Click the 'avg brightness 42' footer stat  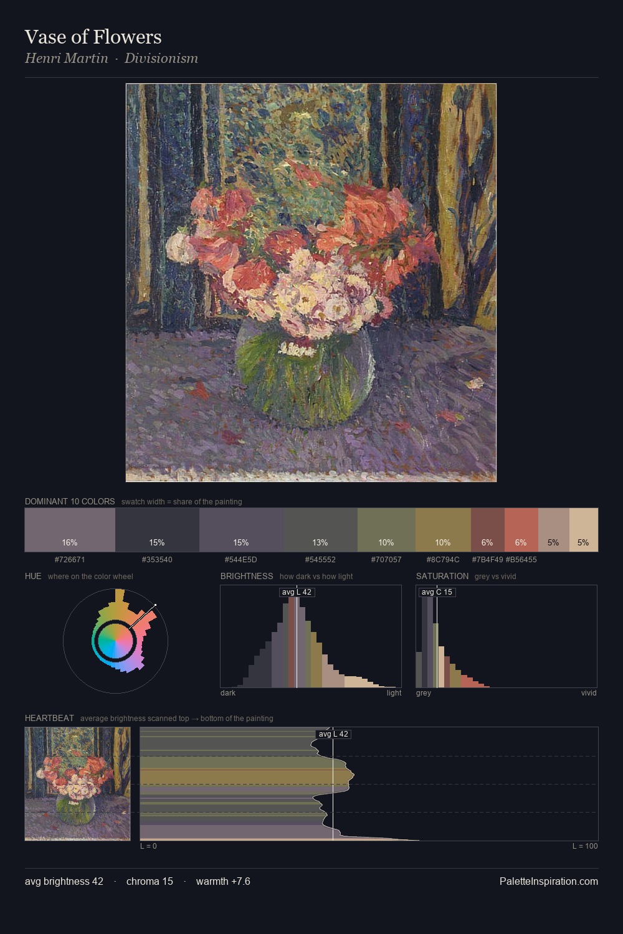pos(64,882)
